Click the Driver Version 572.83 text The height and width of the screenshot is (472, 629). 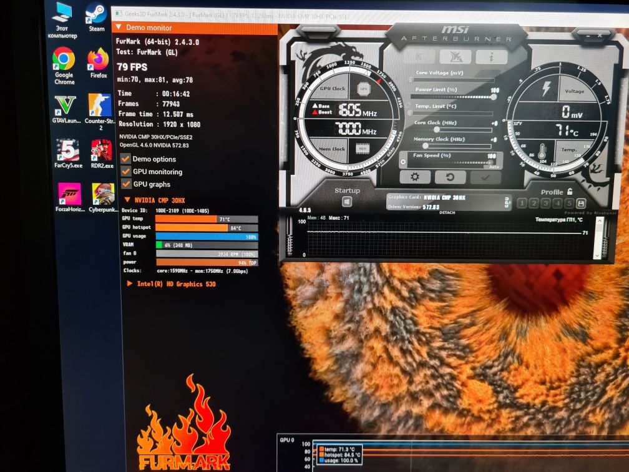point(414,207)
